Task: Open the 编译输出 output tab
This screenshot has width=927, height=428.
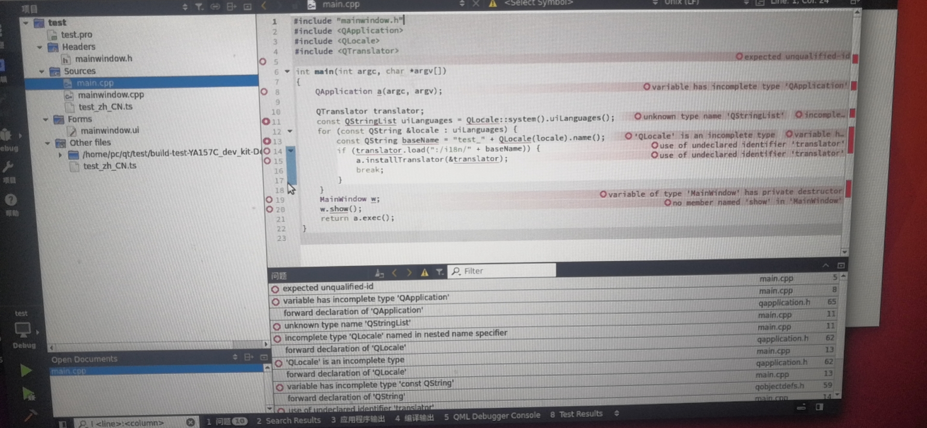Action: pos(415,418)
